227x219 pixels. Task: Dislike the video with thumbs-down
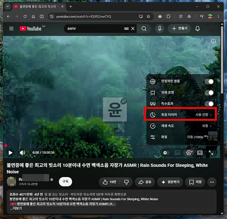(126, 182)
